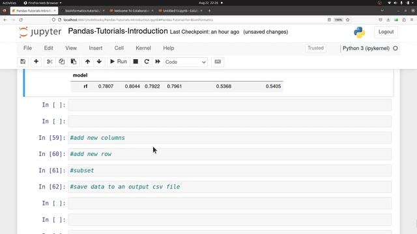Click the 0.5368 value in rf row
This screenshot has width=417, height=234.
click(x=223, y=86)
